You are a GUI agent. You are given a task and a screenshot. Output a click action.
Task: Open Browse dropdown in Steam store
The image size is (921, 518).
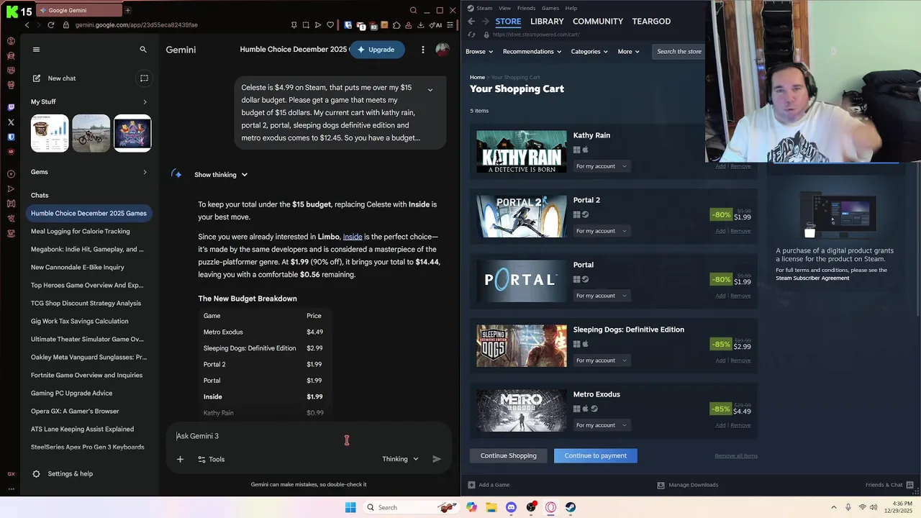[479, 52]
